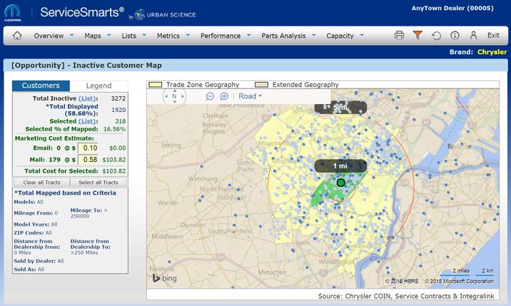
Task: Click the Extended Geography tan swatch
Action: (x=261, y=84)
